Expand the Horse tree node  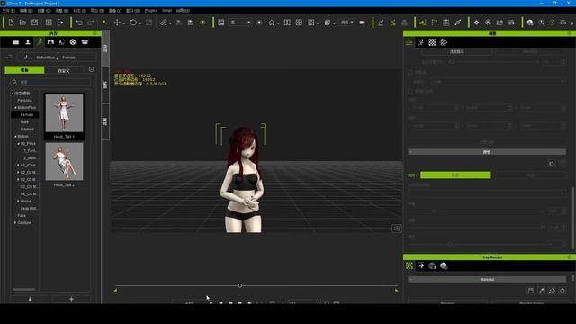[x=18, y=202]
